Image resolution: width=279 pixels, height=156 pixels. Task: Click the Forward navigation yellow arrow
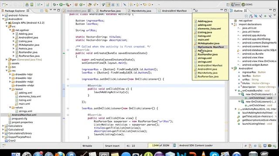[150, 5]
